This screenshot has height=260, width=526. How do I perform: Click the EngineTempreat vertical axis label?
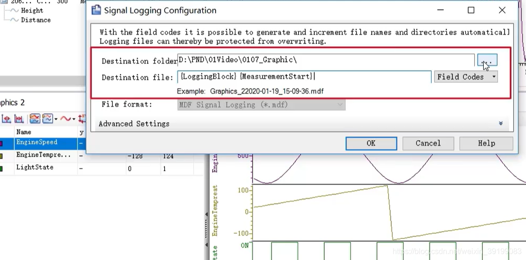215,210
